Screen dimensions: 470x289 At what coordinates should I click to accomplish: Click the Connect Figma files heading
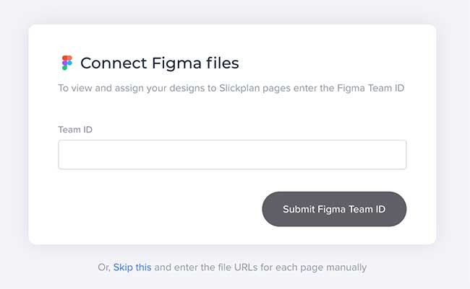159,63
